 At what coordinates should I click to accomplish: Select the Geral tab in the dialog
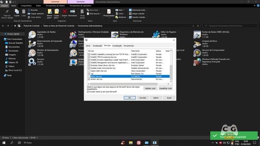click(88, 46)
